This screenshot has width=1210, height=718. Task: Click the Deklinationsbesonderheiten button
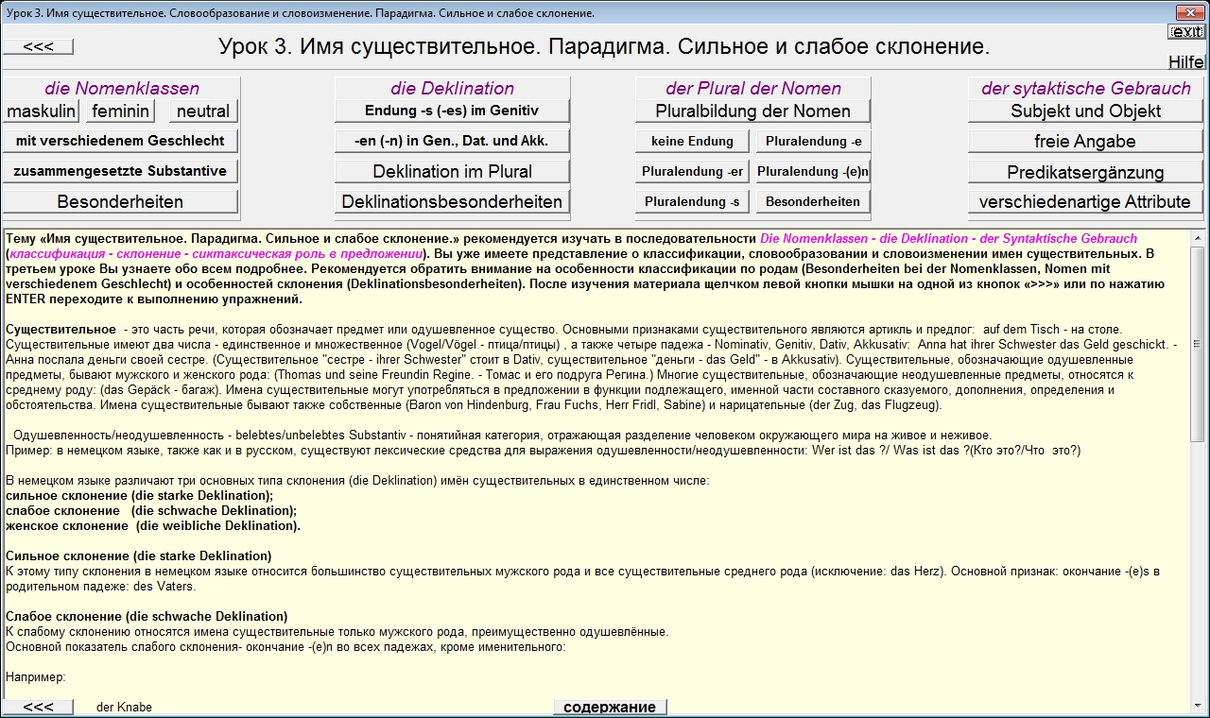452,201
